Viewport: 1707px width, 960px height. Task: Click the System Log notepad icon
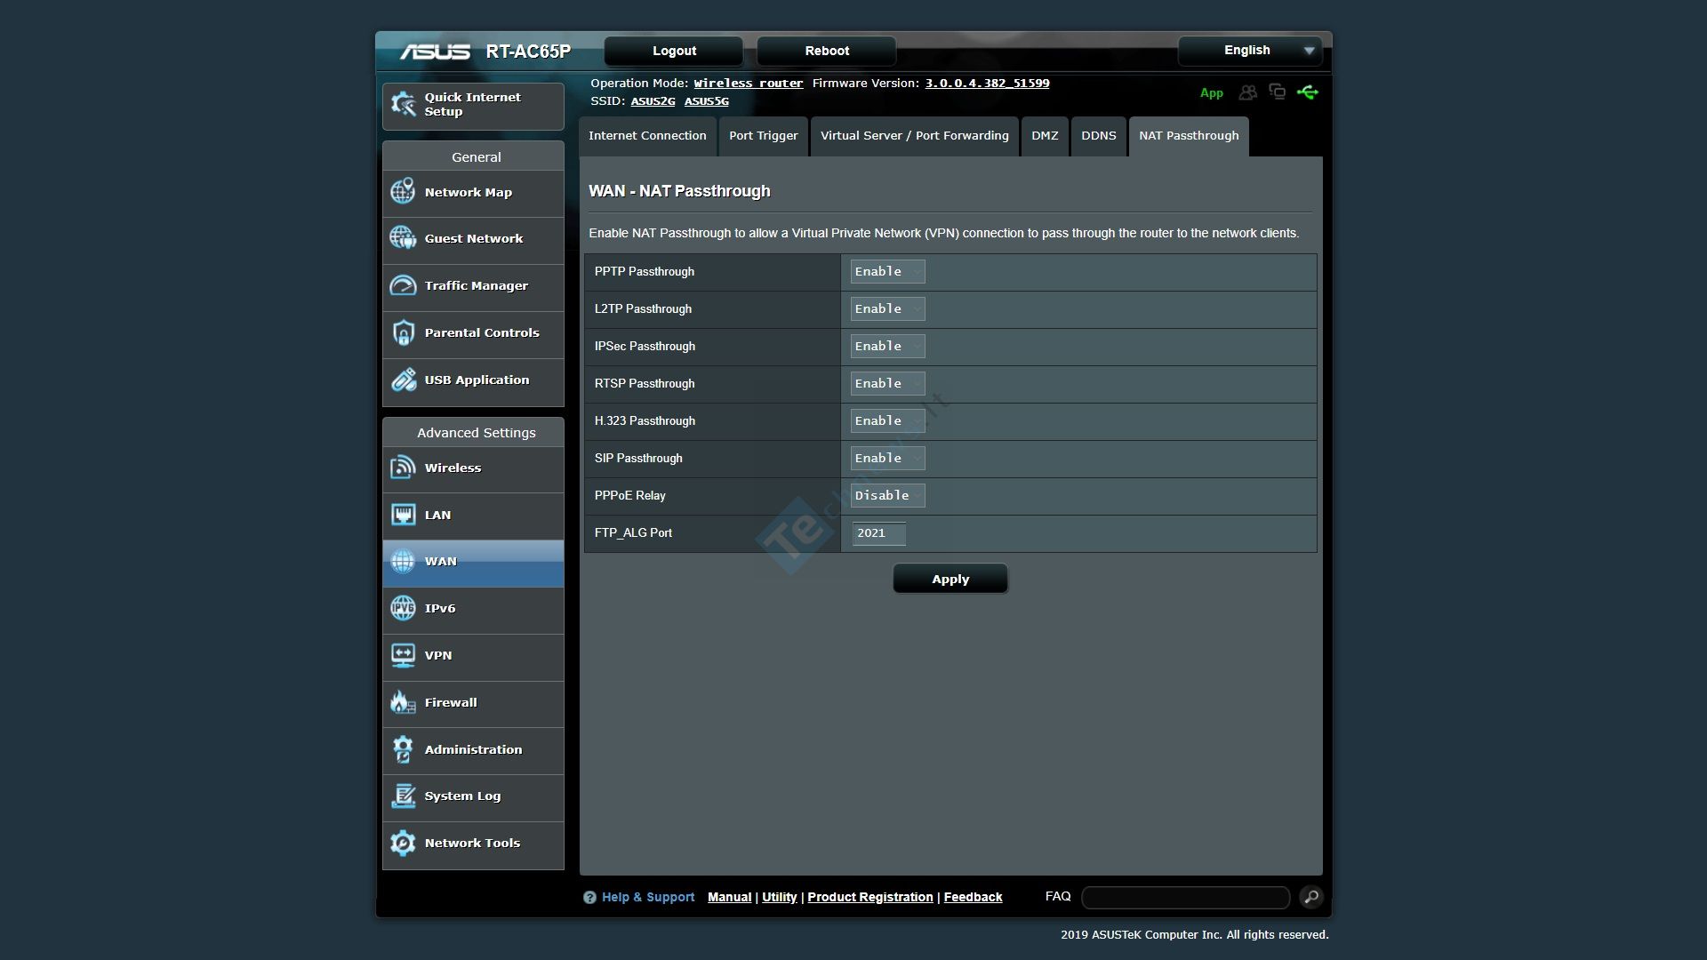point(403,796)
